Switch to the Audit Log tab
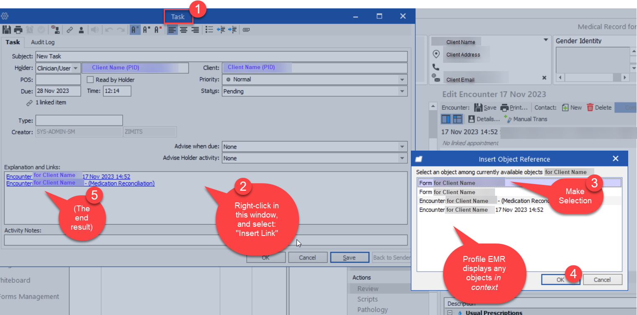The height and width of the screenshot is (315, 637). pyautogui.click(x=43, y=42)
